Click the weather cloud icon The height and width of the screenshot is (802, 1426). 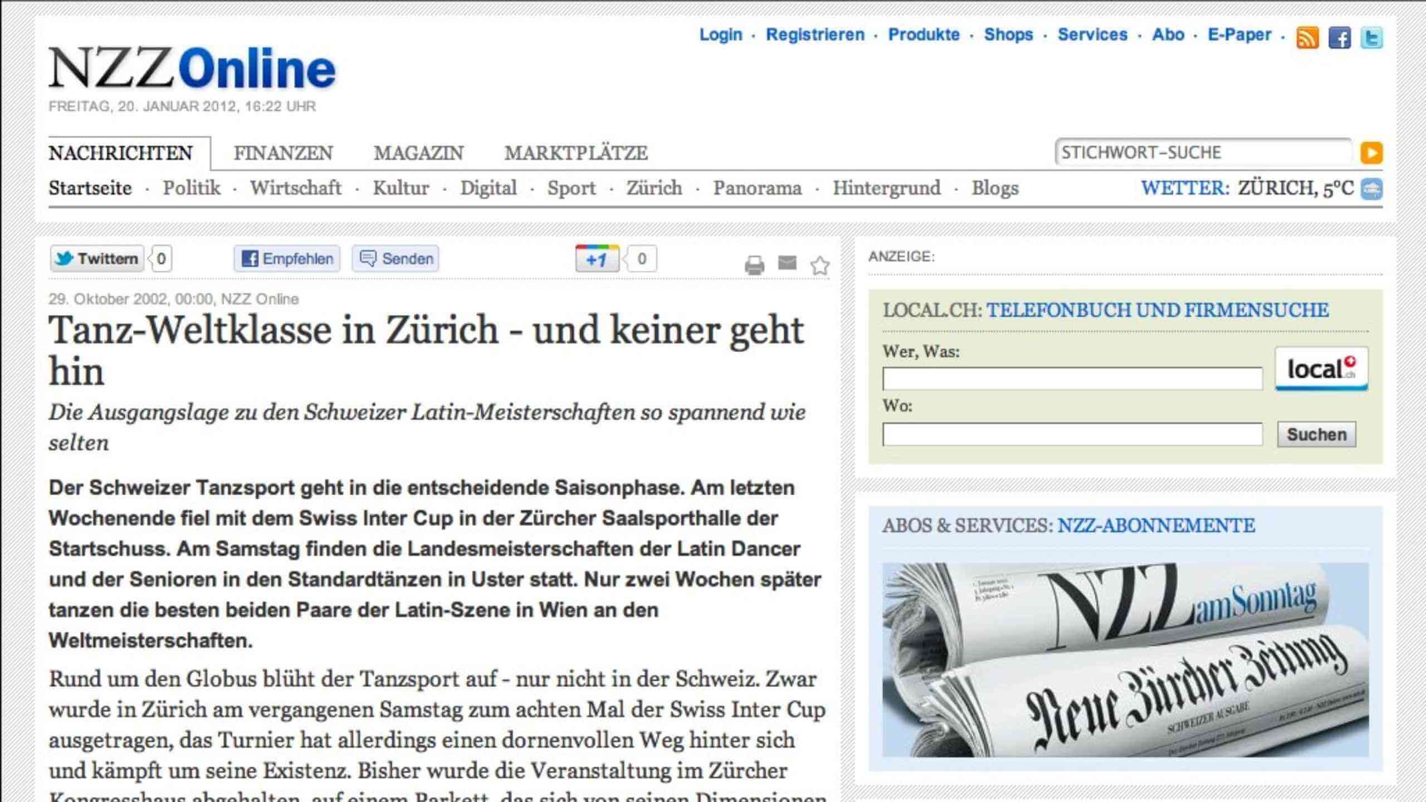coord(1371,189)
